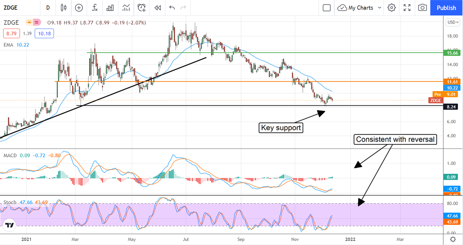Viewport: 463px width, 245px height.
Task: Open the fx indicators dialog
Action: 95,8
